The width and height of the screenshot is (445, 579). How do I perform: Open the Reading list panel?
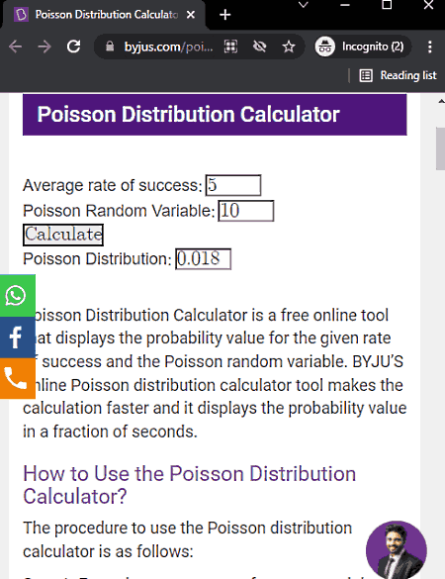(x=398, y=75)
